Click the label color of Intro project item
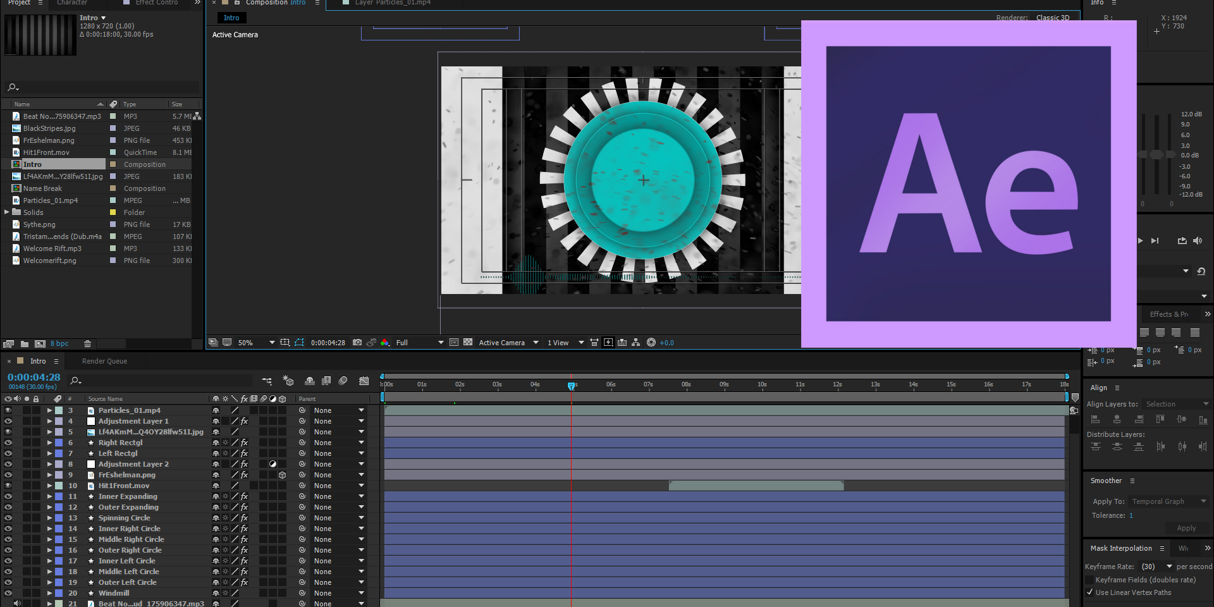The height and width of the screenshot is (607, 1214). [113, 164]
